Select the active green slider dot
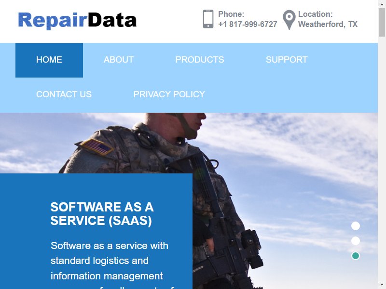Viewport: 386px width, 289px height. [x=355, y=256]
